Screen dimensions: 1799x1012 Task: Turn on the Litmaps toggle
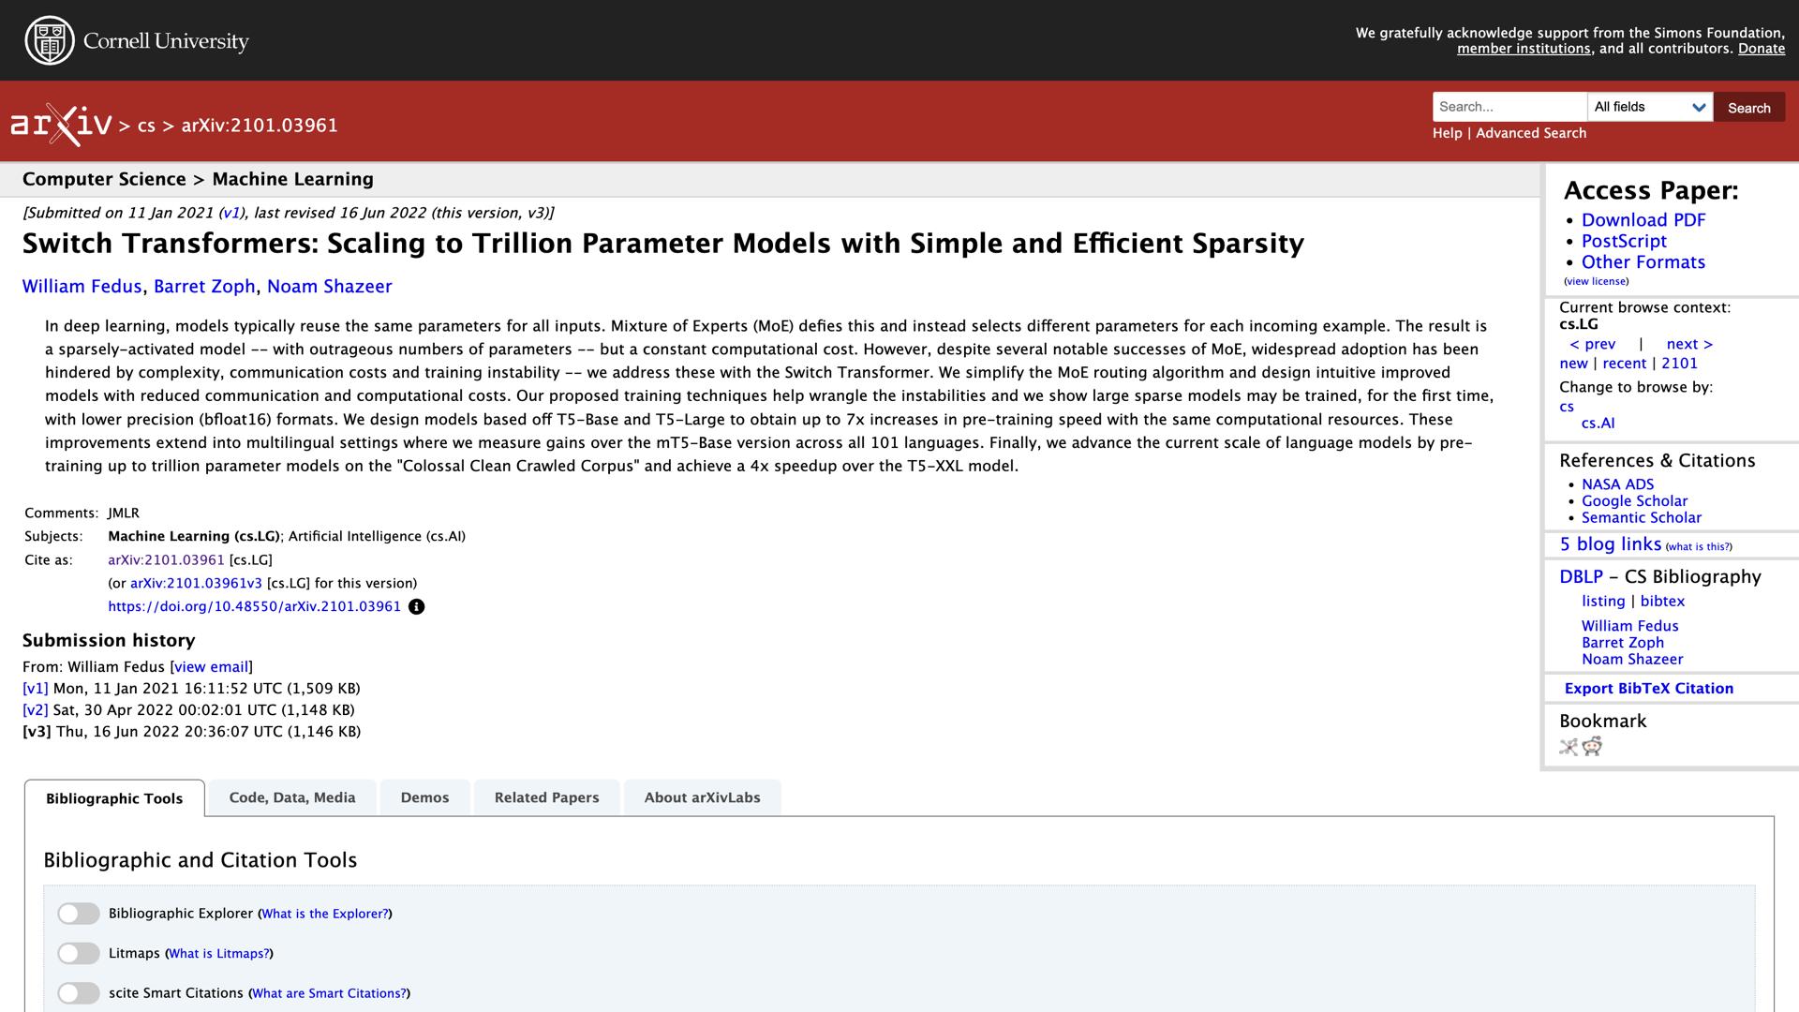pyautogui.click(x=79, y=953)
